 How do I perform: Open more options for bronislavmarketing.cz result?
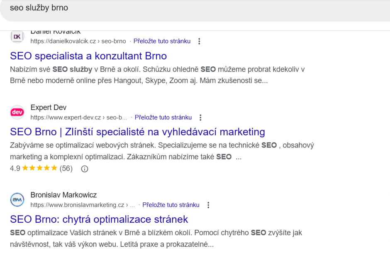click(208, 205)
